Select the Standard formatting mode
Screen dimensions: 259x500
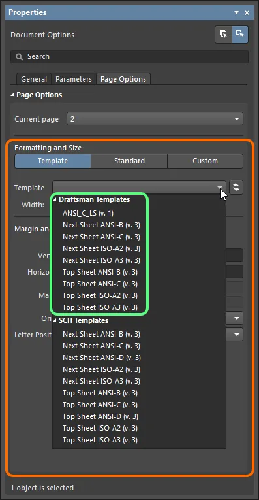click(x=129, y=161)
